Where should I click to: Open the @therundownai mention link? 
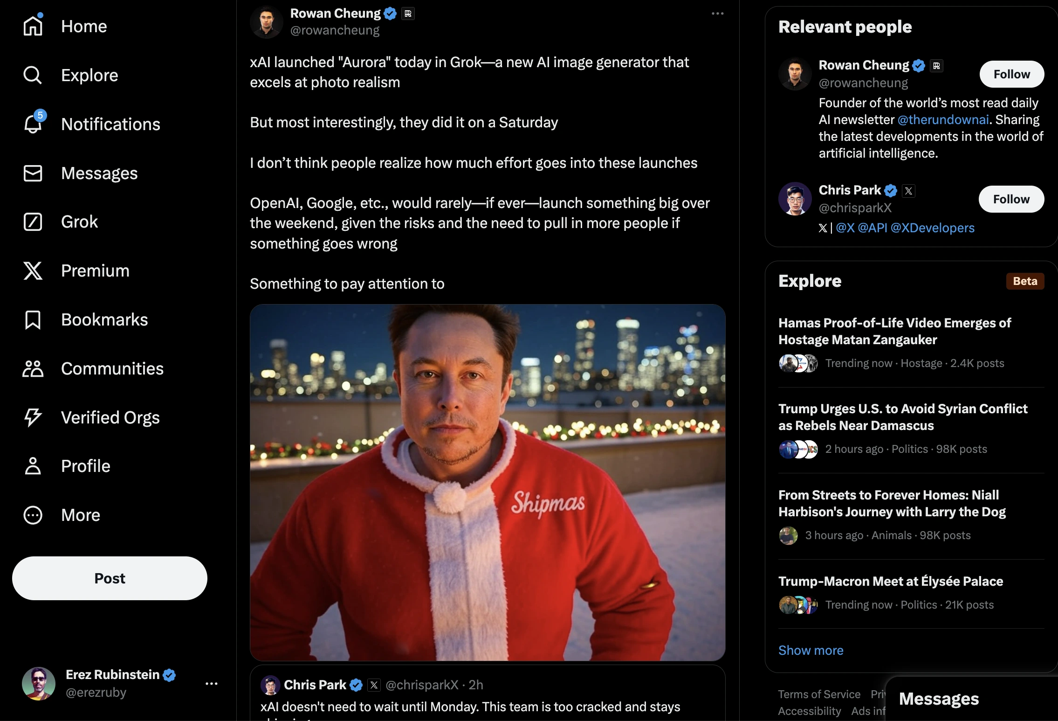[943, 119]
